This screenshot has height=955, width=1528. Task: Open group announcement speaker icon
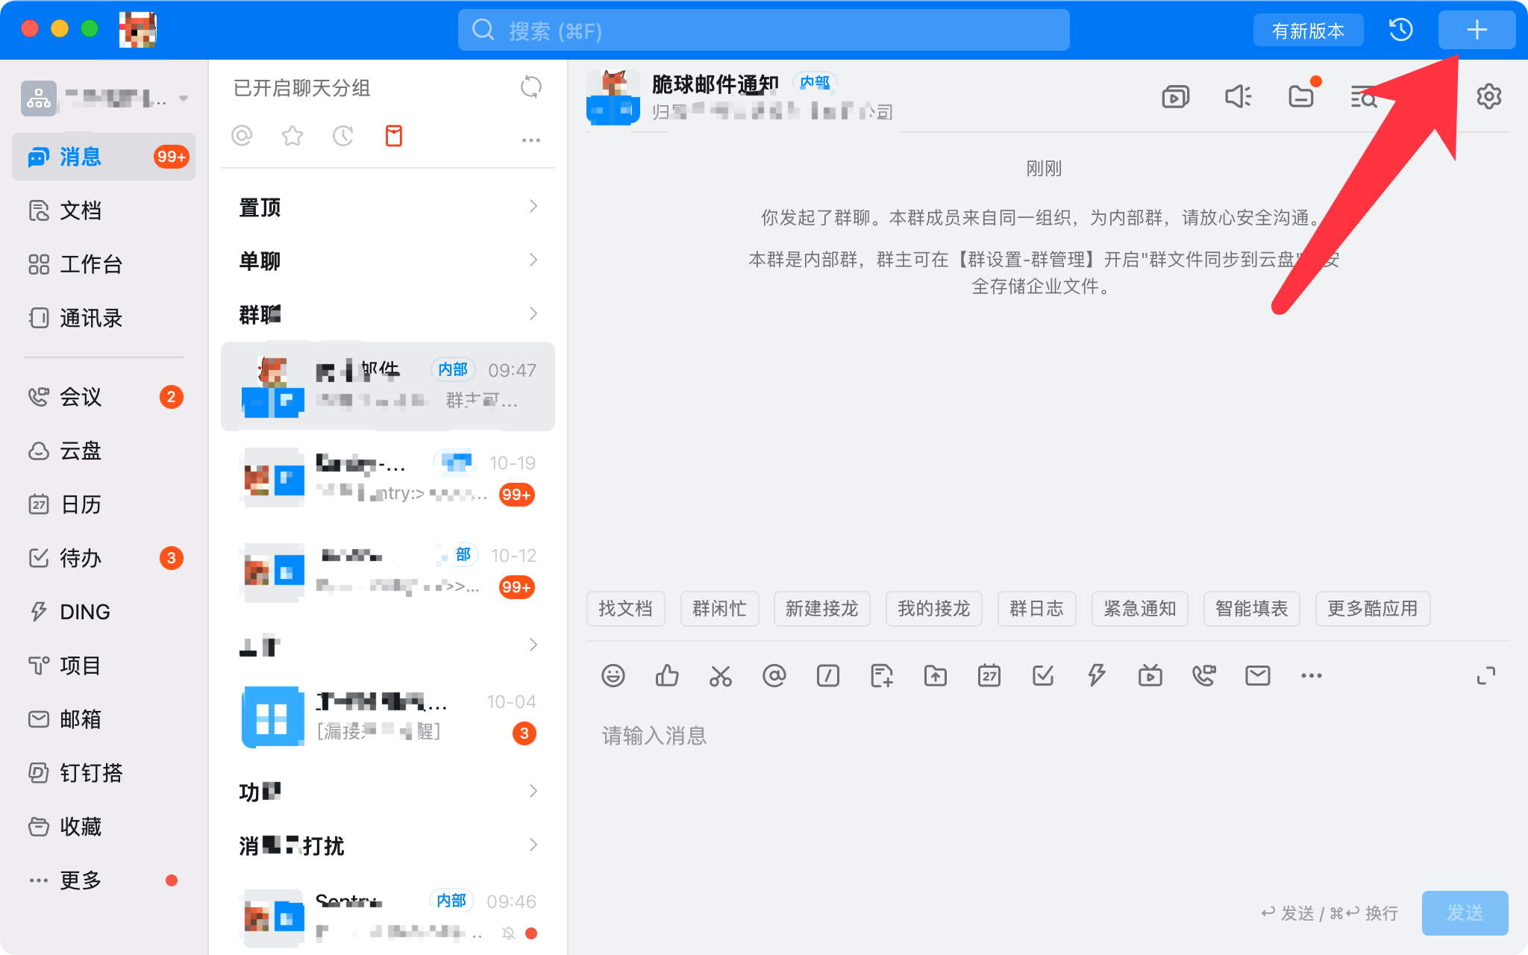(1238, 97)
